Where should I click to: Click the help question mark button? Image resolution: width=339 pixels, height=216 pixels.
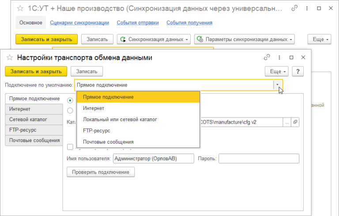click(x=298, y=71)
